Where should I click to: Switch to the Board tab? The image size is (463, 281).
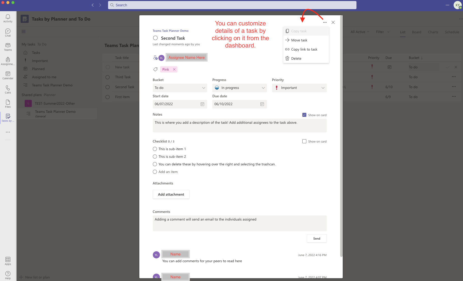[x=416, y=32]
